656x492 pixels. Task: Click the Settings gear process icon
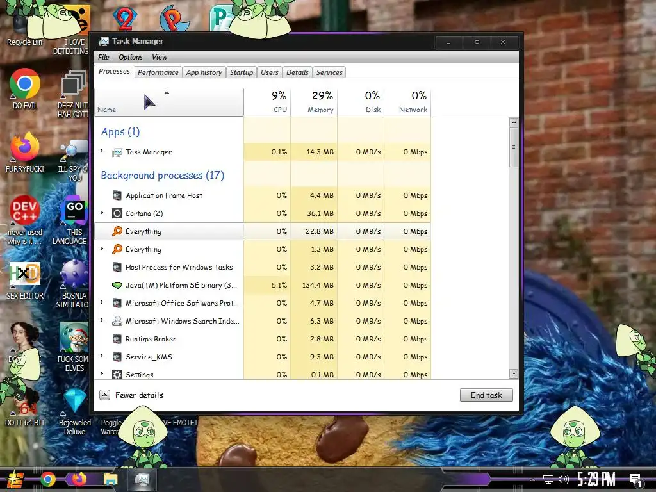click(117, 374)
